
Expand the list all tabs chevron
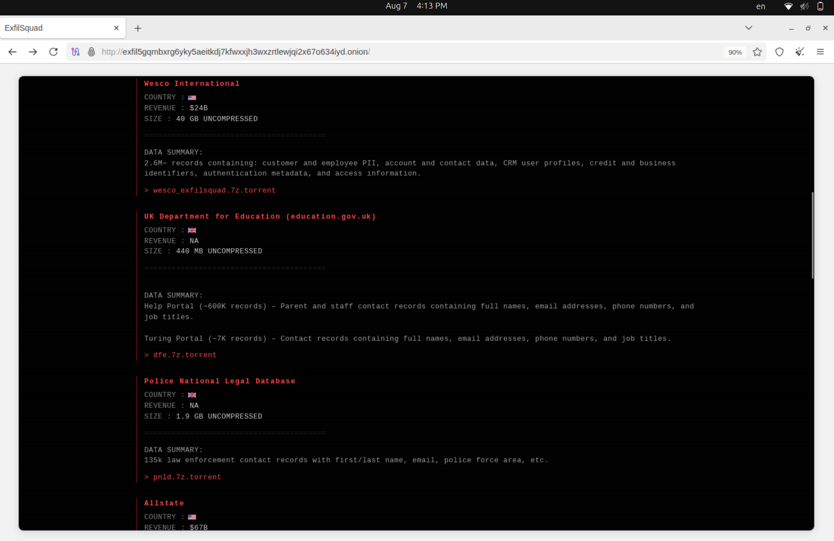tap(749, 28)
